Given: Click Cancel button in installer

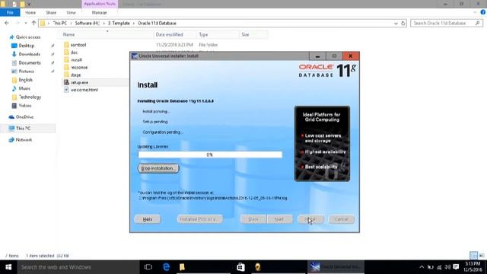Looking at the screenshot, I should pos(342,219).
